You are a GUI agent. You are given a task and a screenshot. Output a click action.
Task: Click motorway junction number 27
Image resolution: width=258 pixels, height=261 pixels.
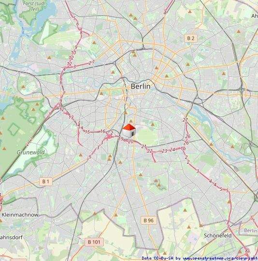185,120
